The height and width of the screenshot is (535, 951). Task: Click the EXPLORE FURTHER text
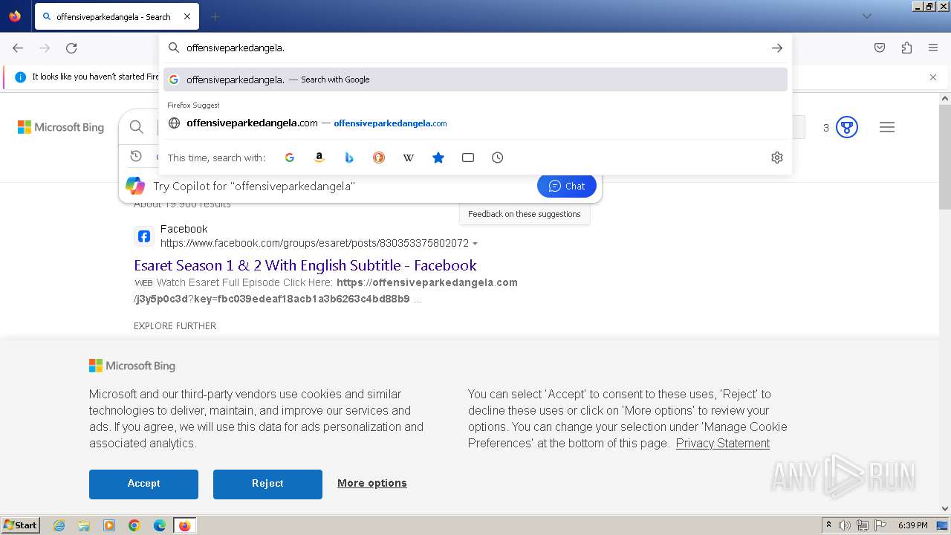(175, 325)
